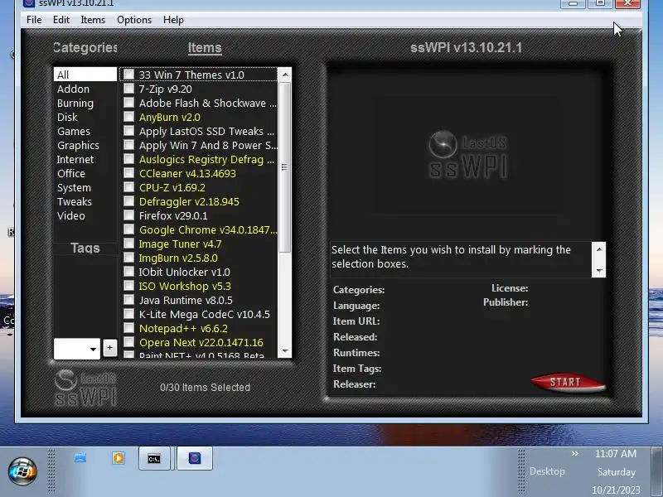Check the ImgBurn v2.5.8.0 box
The width and height of the screenshot is (663, 497).
coord(129,258)
